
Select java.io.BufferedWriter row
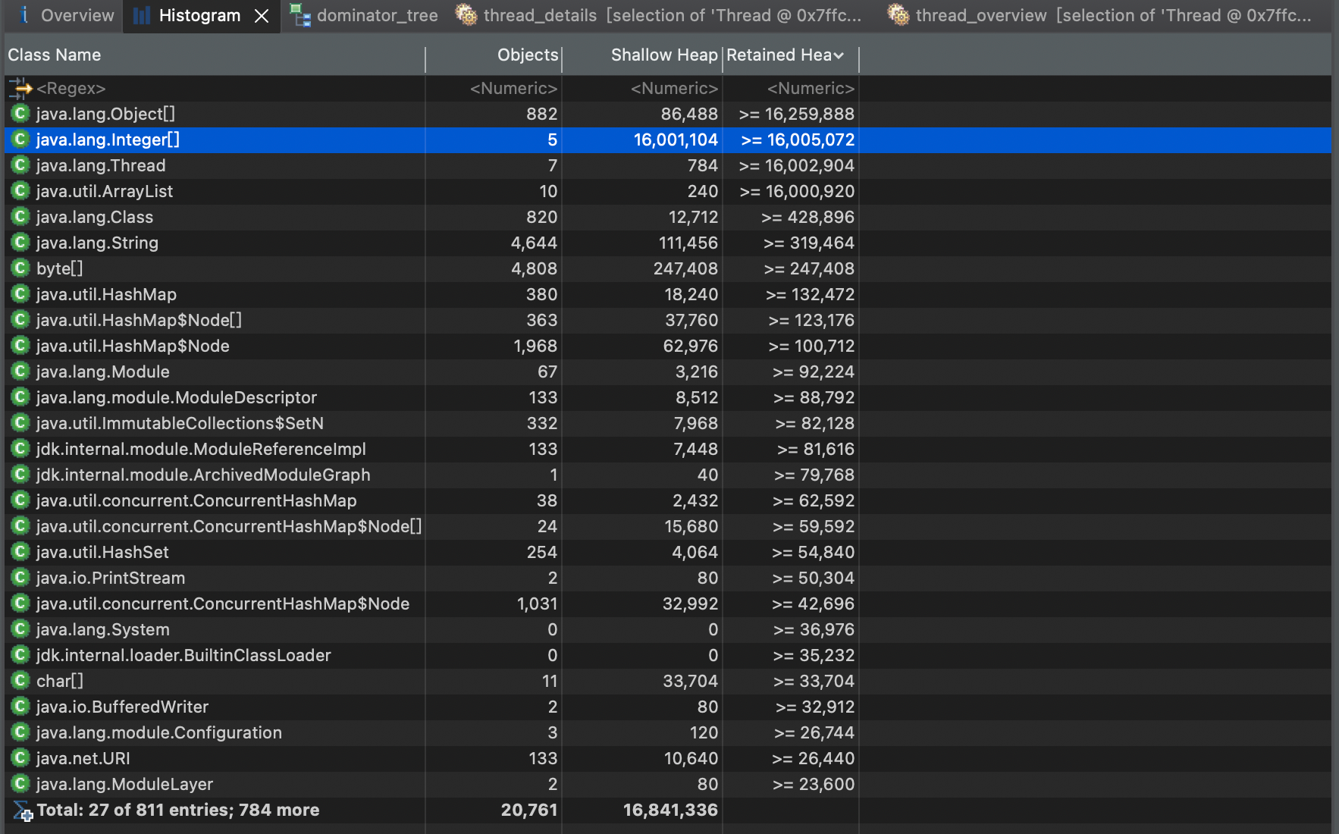pyautogui.click(x=667, y=707)
